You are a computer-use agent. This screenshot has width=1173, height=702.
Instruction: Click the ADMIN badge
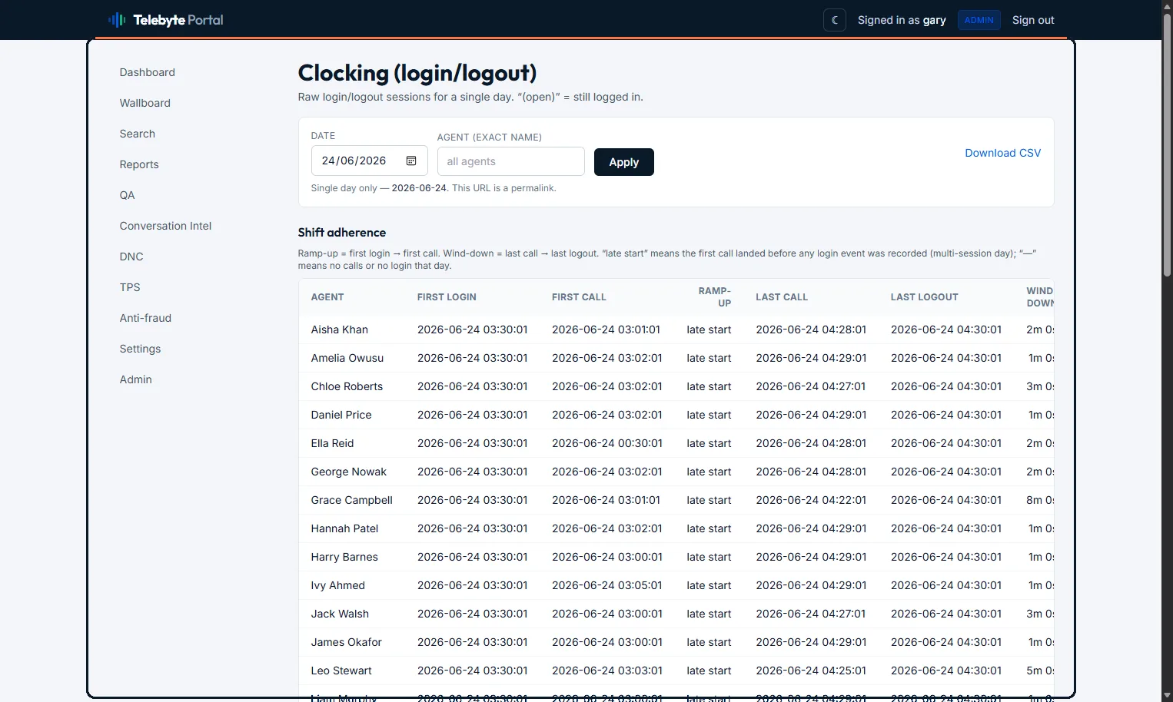click(979, 20)
